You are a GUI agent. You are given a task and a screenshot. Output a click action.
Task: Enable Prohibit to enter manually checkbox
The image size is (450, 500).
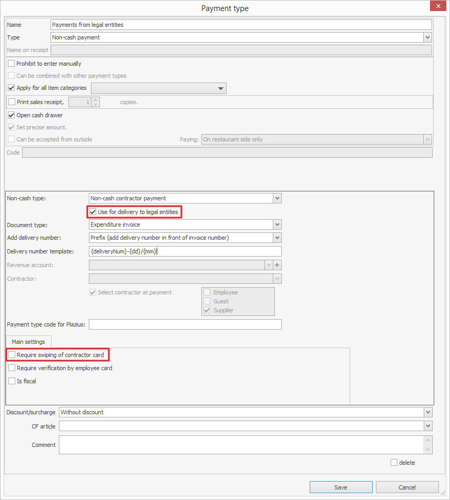12,64
